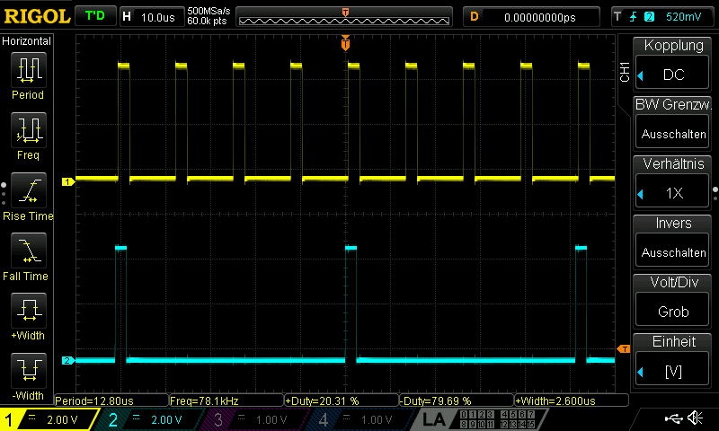This screenshot has height=431, width=719.
Task: Select channel 1 tab at 2.00 V
Action: [49, 419]
